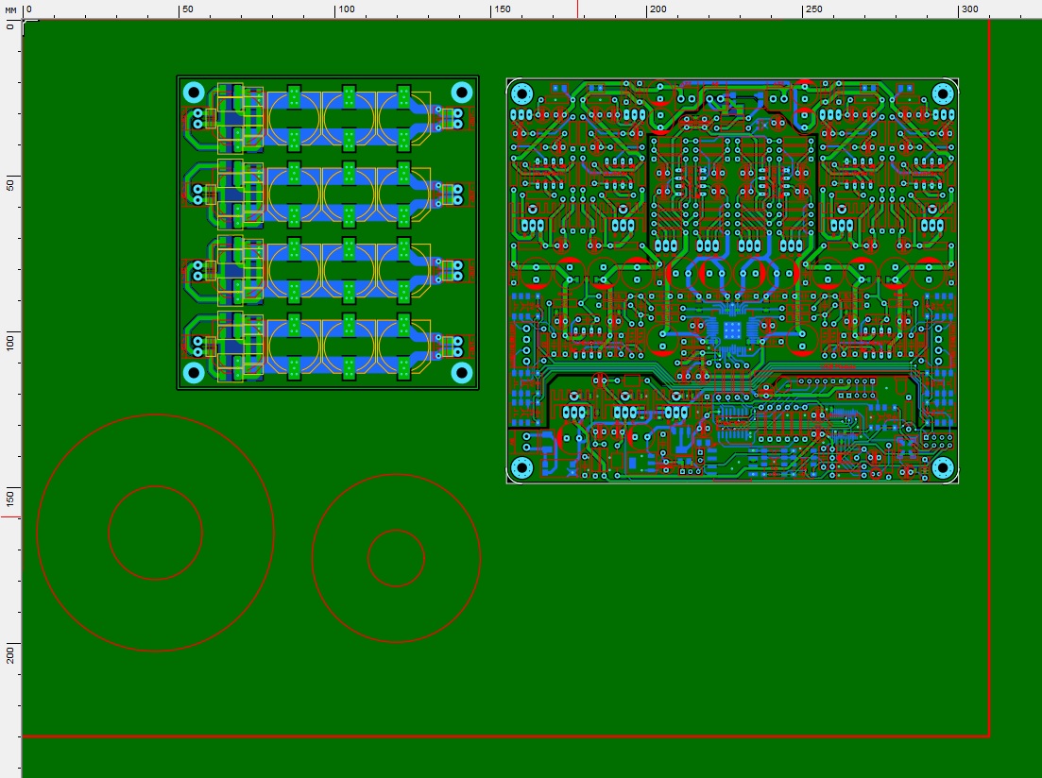Select top-left mounting hole of right board
This screenshot has width=1042, height=778.
(x=521, y=93)
